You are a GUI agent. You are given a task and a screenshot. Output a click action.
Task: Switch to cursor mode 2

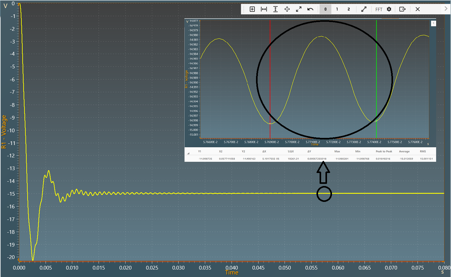pyautogui.click(x=349, y=9)
